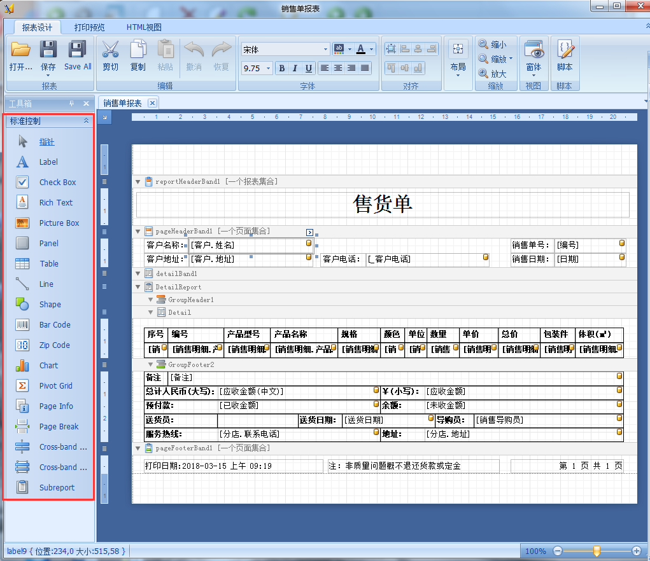The image size is (650, 561).
Task: Select the Check Box control in toolbox
Action: (57, 183)
